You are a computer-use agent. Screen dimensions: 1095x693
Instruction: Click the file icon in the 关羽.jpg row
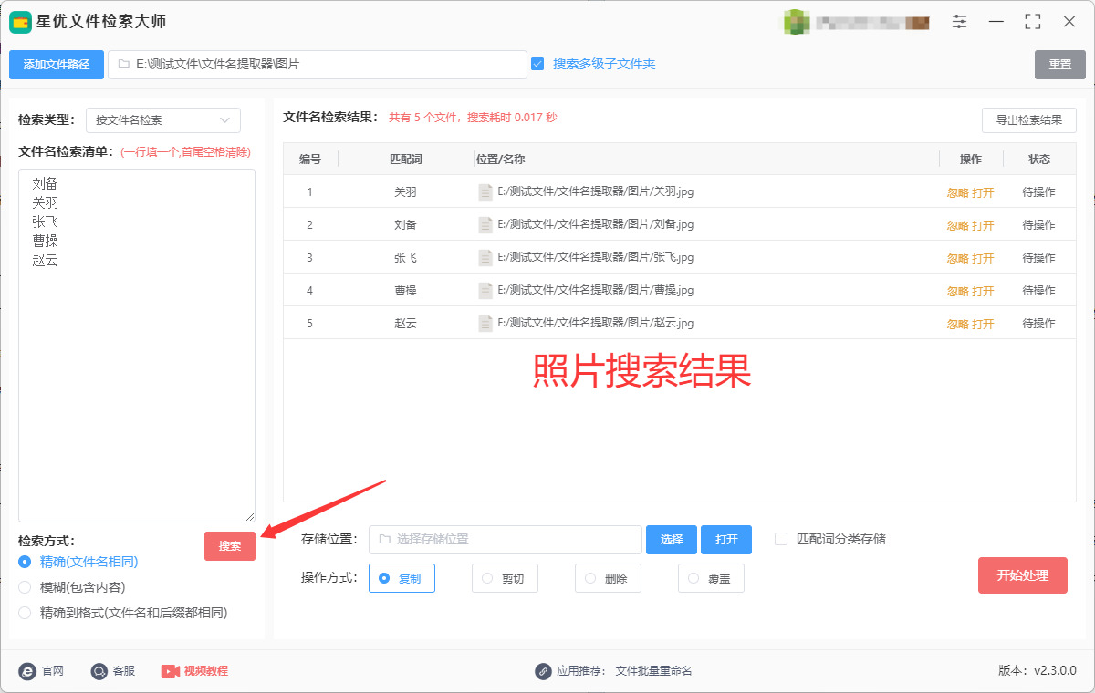coord(485,192)
